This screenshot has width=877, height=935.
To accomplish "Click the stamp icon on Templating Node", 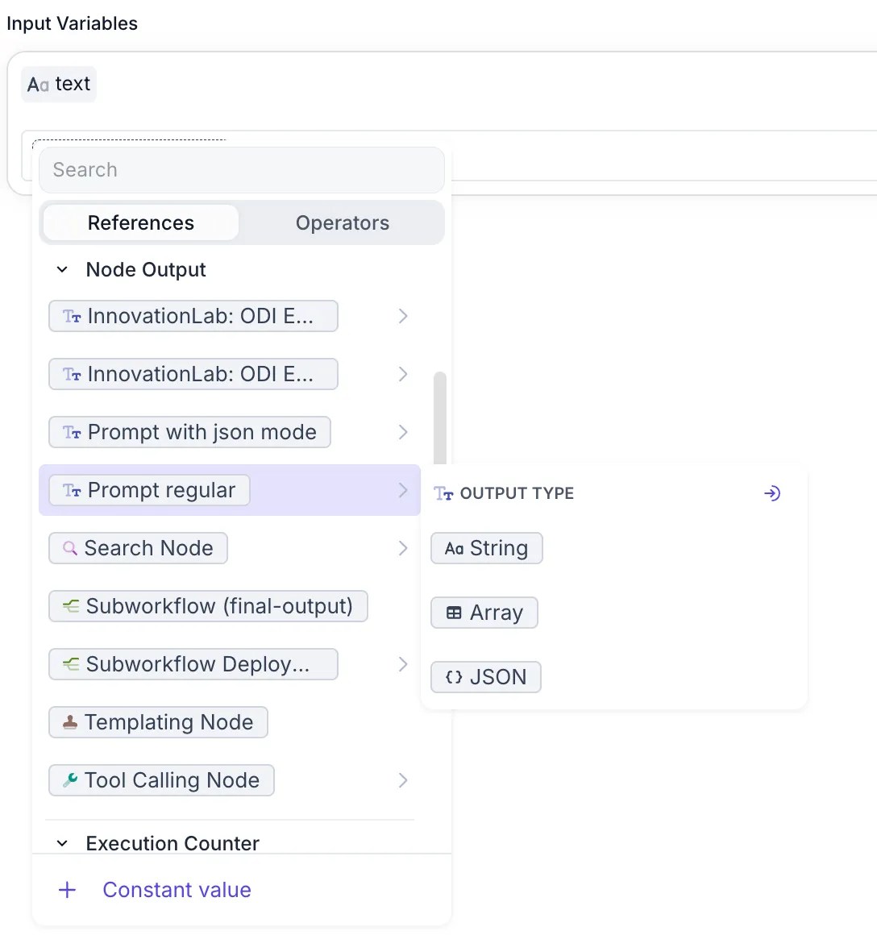I will tap(70, 722).
